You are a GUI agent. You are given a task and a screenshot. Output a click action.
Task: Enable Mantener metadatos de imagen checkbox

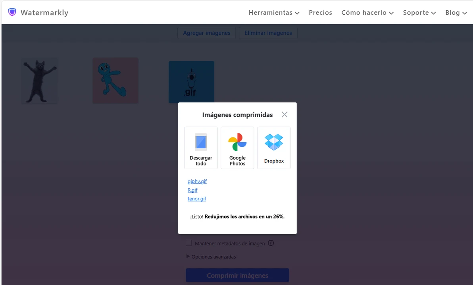(x=189, y=243)
